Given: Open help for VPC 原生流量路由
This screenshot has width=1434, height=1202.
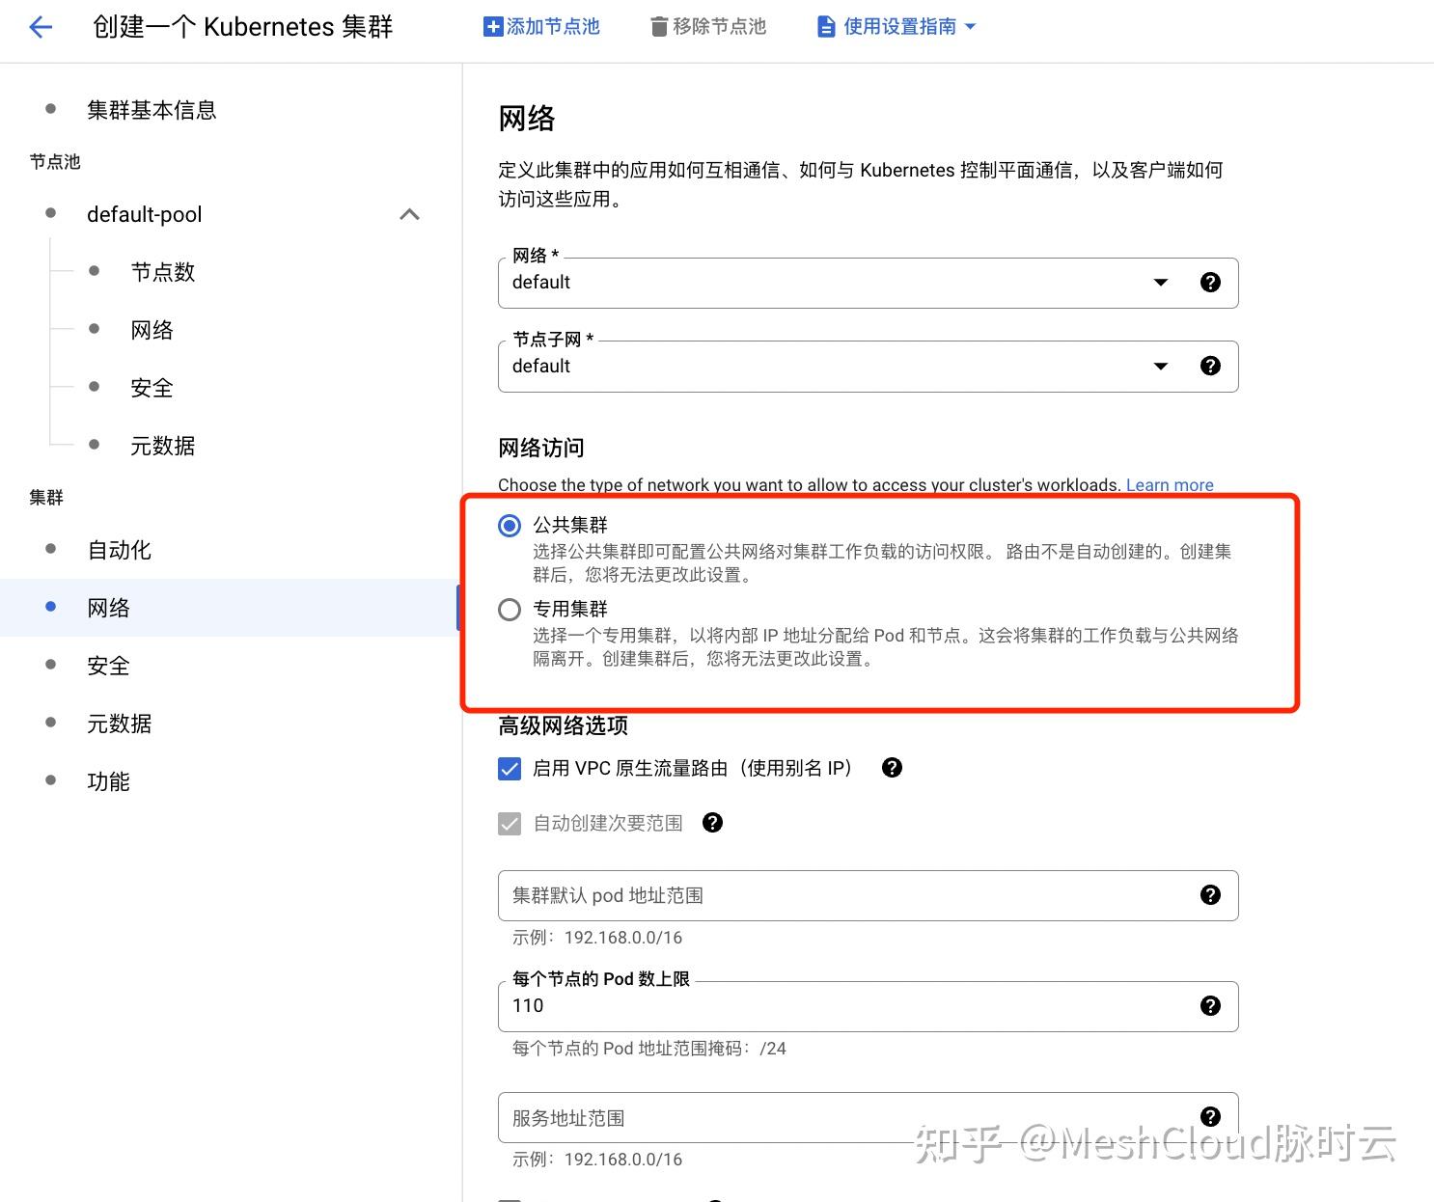Looking at the screenshot, I should tap(891, 768).
